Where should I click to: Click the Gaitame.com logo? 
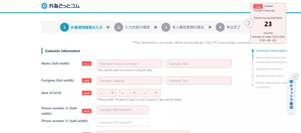point(61,6)
